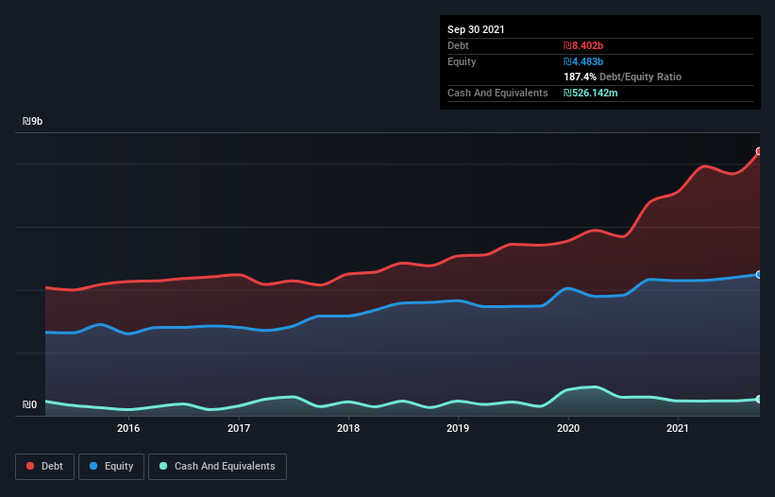Click the Debt label in tooltip
The height and width of the screenshot is (497, 775).
pyautogui.click(x=458, y=45)
